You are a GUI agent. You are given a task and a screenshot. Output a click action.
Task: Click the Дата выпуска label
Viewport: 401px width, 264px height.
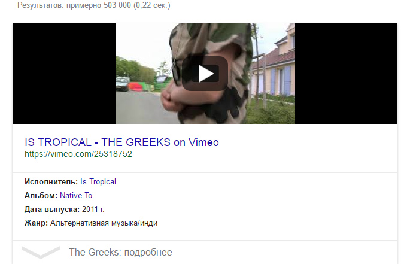(x=52, y=210)
